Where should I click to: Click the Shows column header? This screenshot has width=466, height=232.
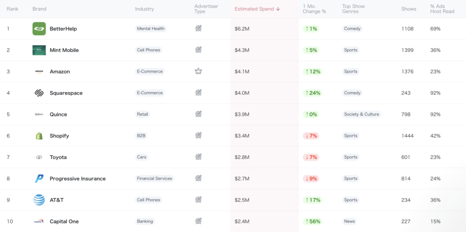tap(409, 9)
